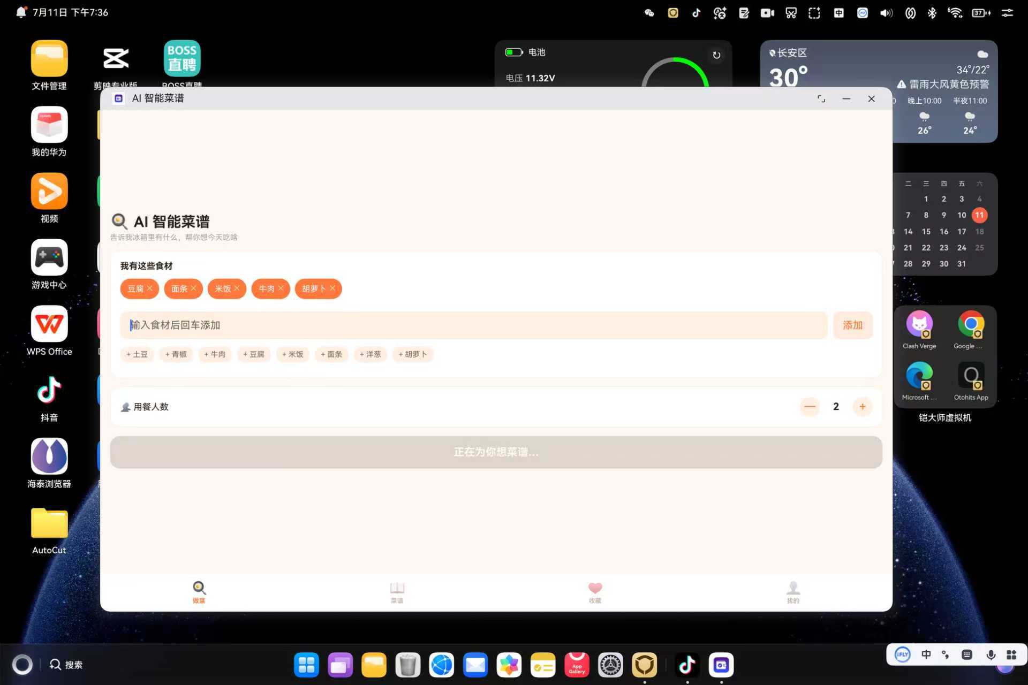Image resolution: width=1028 pixels, height=685 pixels.
Task: Open the notes app in the dock
Action: tap(543, 665)
